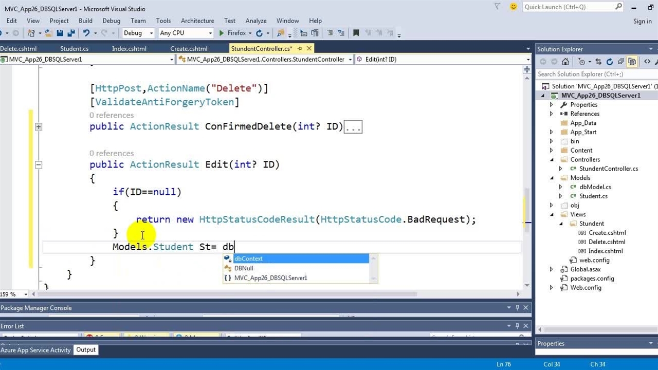Screen dimensions: 658x370
Task: Expand the References node in Solution Explorer
Action: click(552, 114)
